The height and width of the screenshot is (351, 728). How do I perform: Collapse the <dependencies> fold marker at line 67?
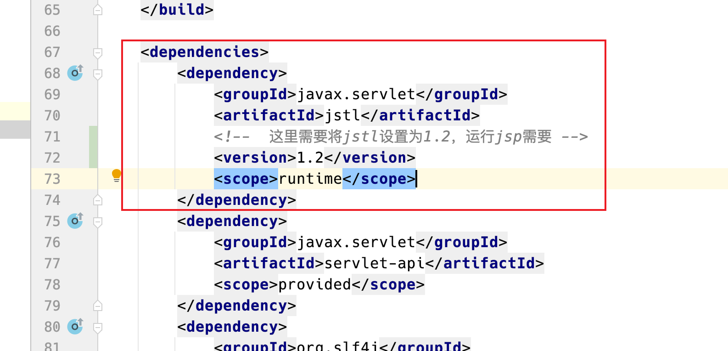pyautogui.click(x=97, y=53)
